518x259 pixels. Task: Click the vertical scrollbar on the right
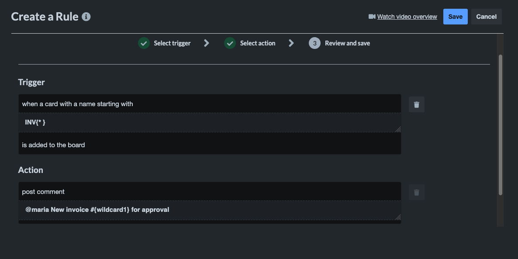coord(501,124)
